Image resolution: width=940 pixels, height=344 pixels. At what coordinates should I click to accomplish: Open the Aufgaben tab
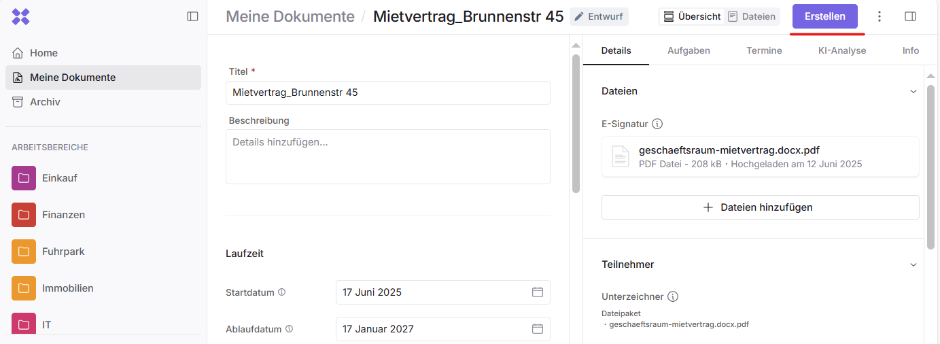tap(689, 50)
